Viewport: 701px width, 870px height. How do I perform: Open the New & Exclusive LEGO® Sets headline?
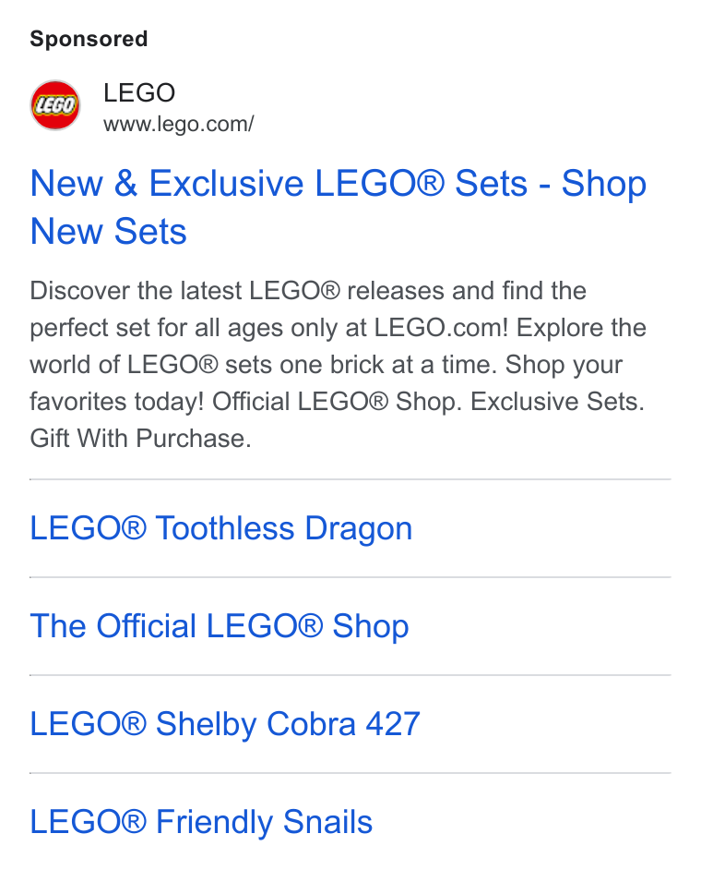[338, 207]
